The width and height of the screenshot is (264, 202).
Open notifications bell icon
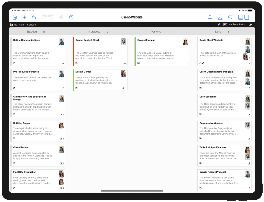click(x=210, y=17)
